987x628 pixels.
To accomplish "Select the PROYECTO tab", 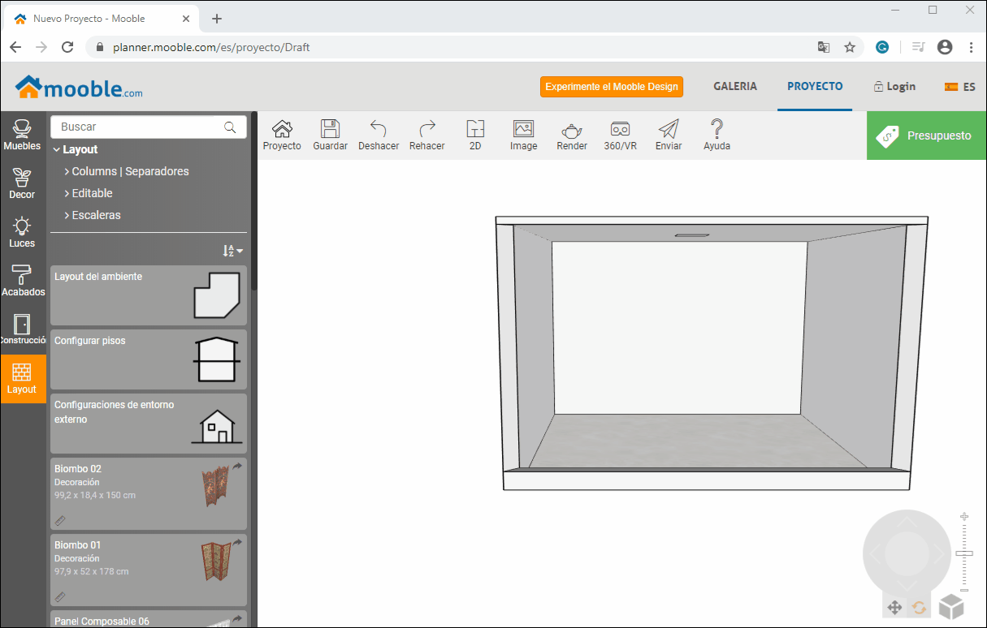I will [x=815, y=86].
